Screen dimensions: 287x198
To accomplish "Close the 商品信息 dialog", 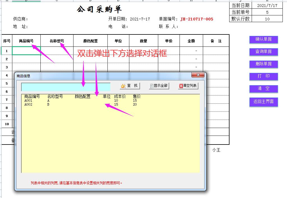I will point(199,75).
